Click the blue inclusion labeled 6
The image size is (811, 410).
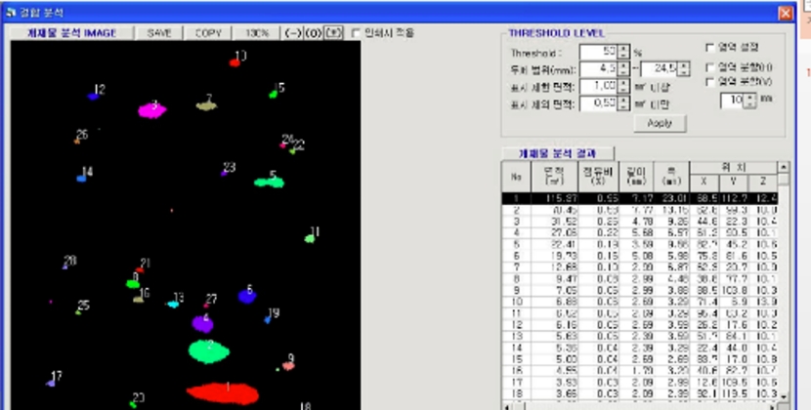pos(246,296)
